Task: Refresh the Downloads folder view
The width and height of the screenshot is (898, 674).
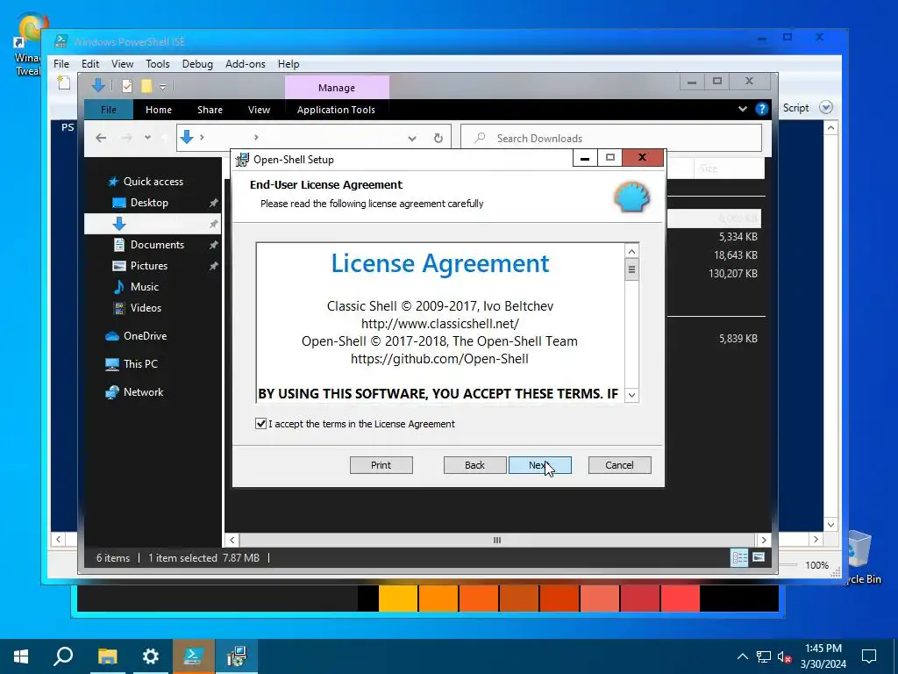Action: (438, 138)
